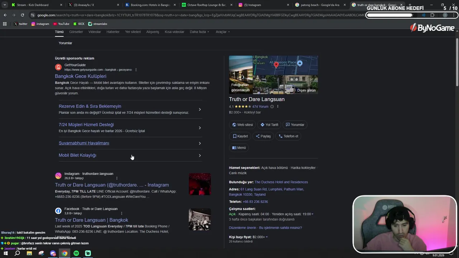
Task: Click Düzenleme önerin link
Action: (243, 228)
